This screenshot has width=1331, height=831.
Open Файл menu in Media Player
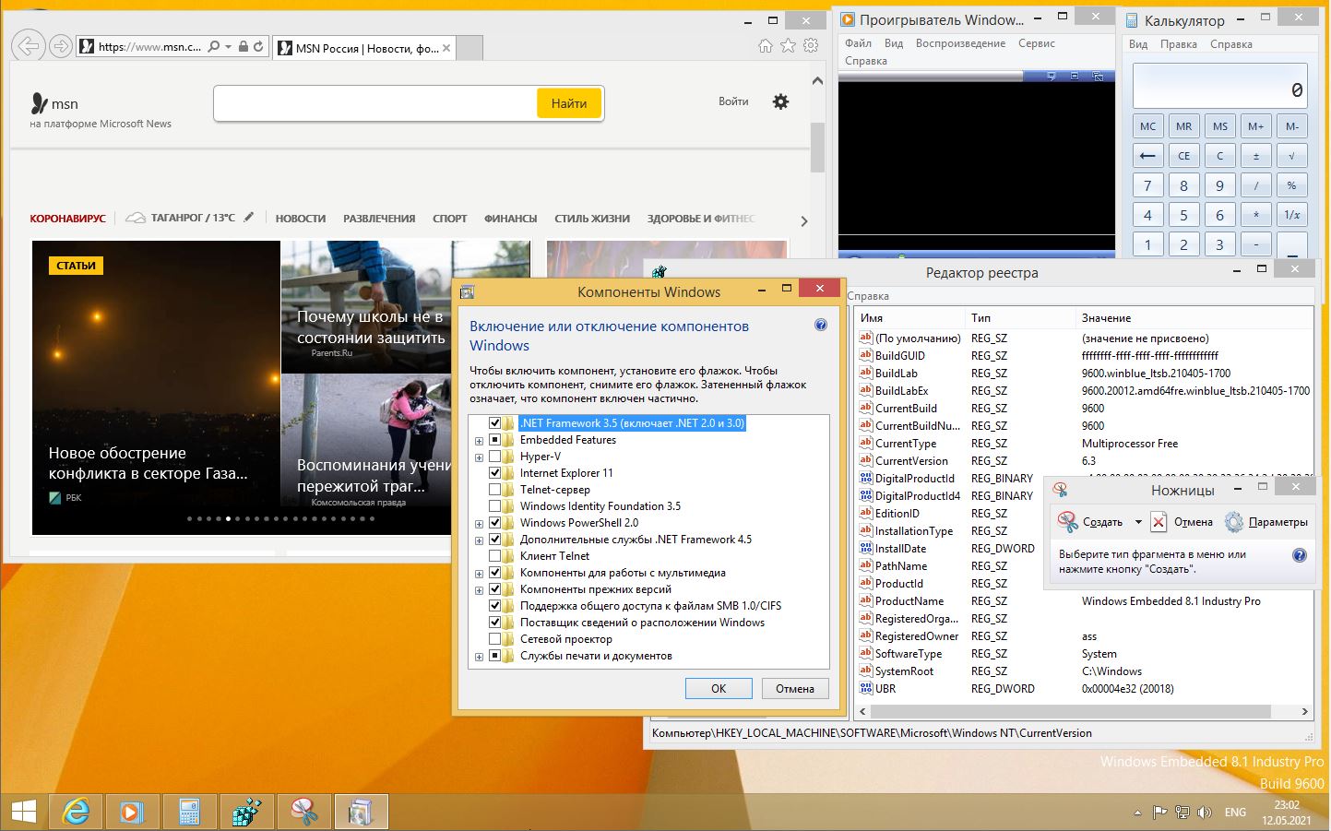click(x=858, y=43)
